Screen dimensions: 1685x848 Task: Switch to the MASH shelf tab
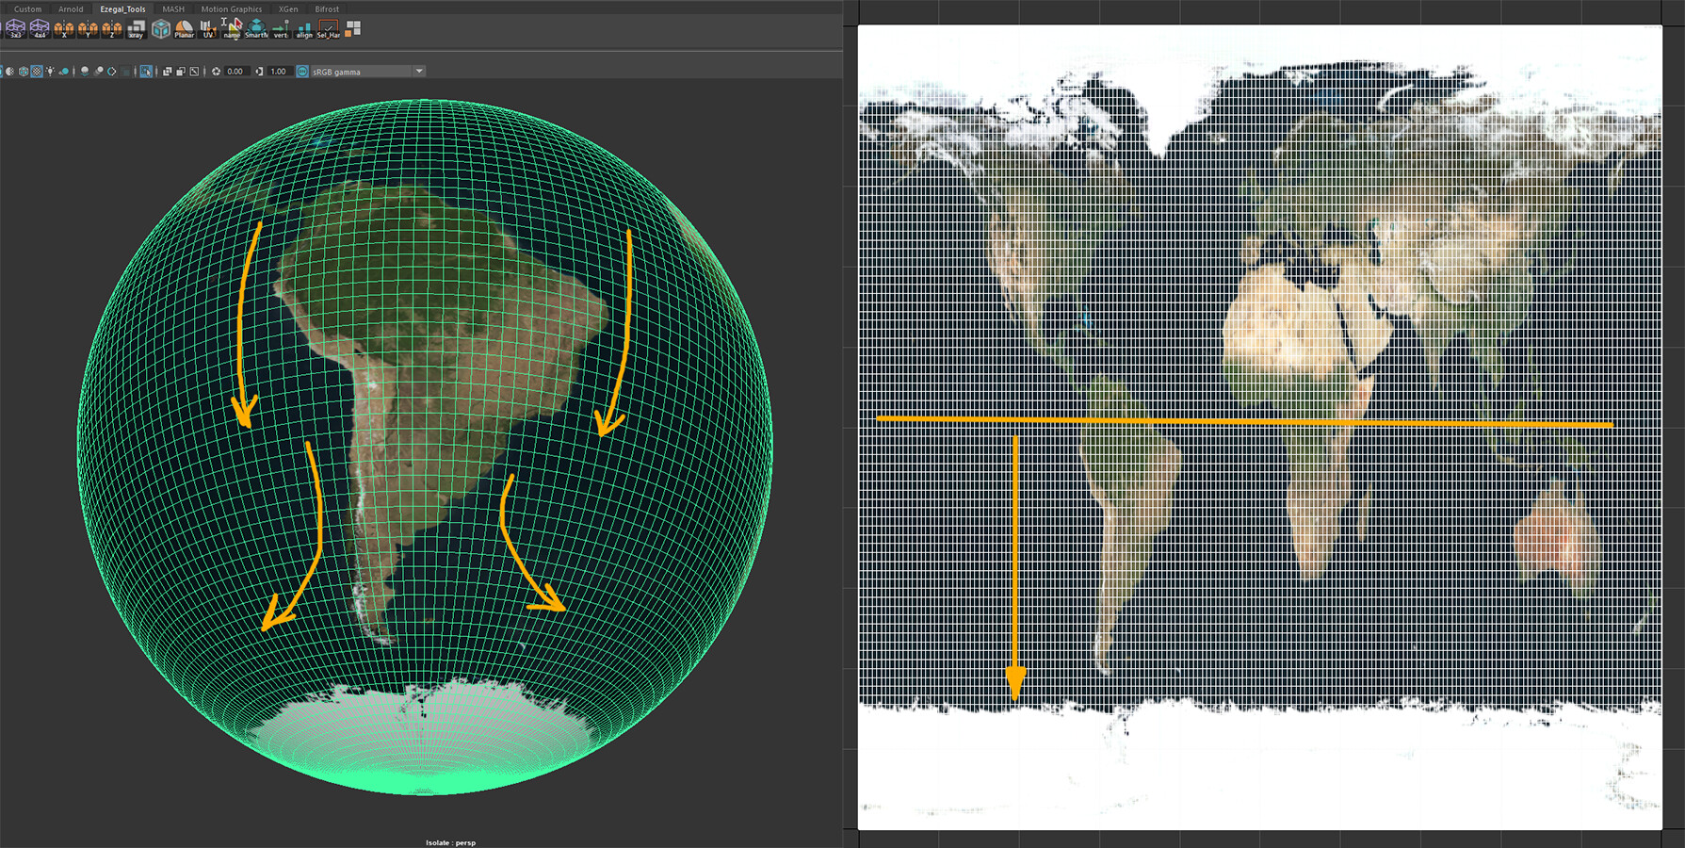point(173,9)
